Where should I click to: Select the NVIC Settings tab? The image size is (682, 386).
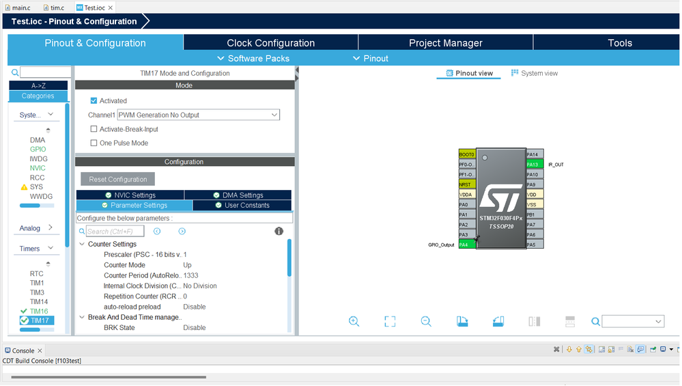(130, 195)
